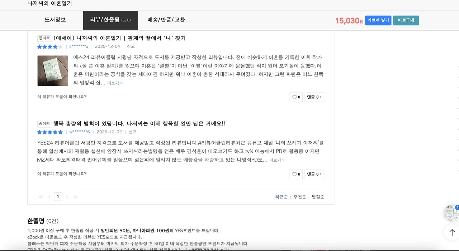
Task: Switch to 배송/반품/교환 tab
Action: tap(166, 20)
